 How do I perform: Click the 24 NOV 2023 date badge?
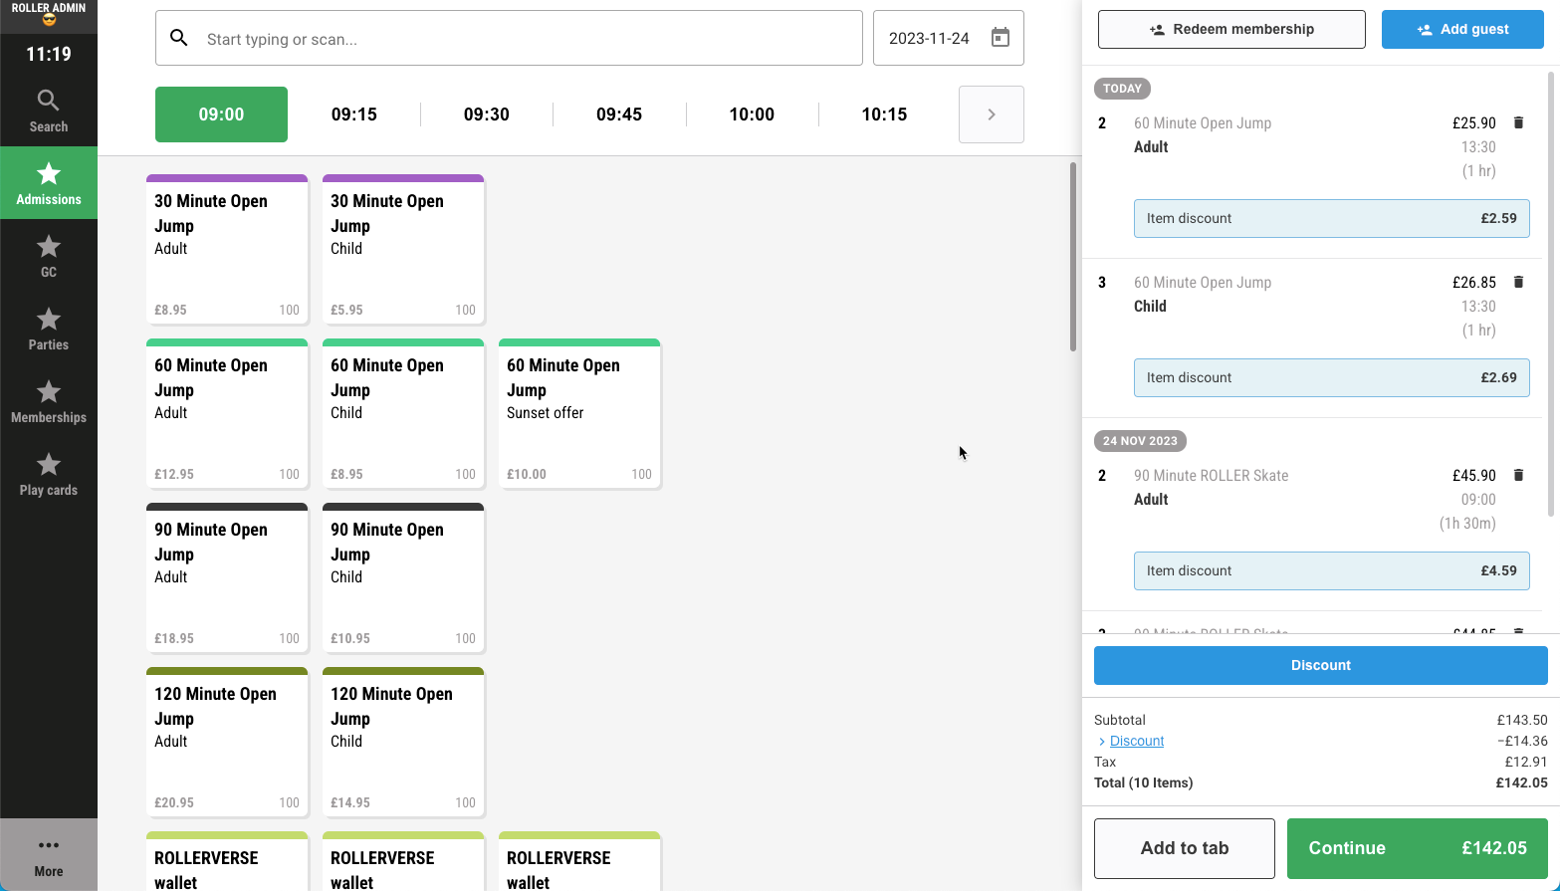[1140, 441]
